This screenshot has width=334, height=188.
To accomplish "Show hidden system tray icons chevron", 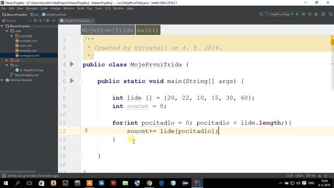I will click(281, 183).
